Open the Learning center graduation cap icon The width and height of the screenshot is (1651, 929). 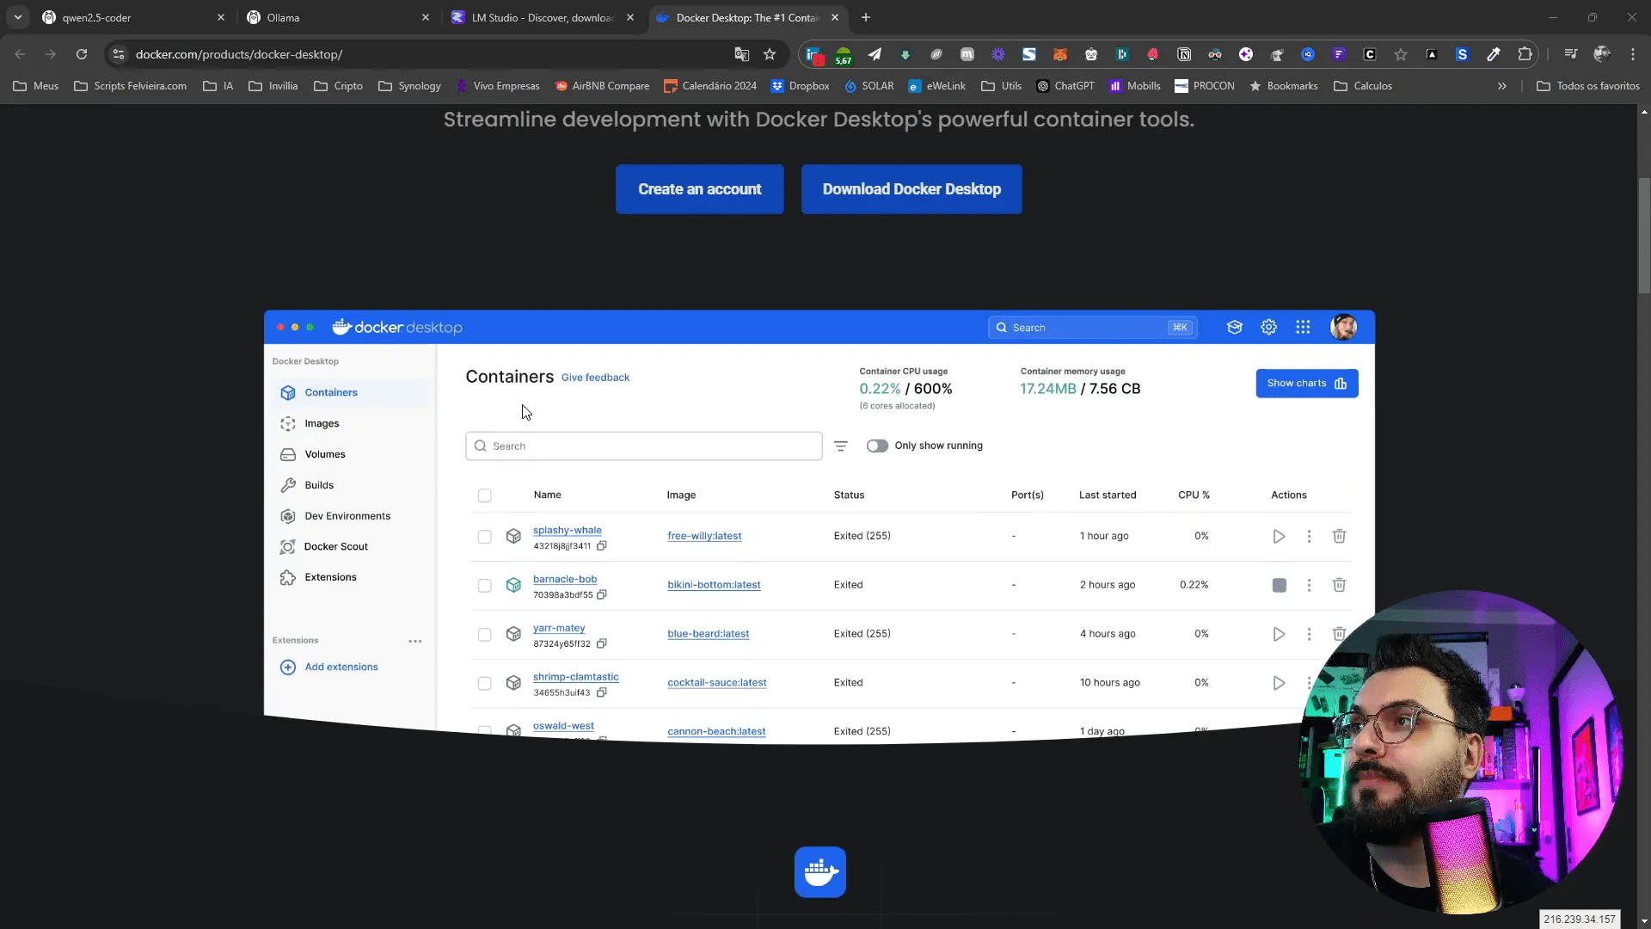pos(1234,327)
